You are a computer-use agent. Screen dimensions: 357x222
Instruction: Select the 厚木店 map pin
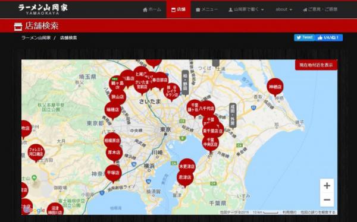pyautogui.click(x=114, y=152)
